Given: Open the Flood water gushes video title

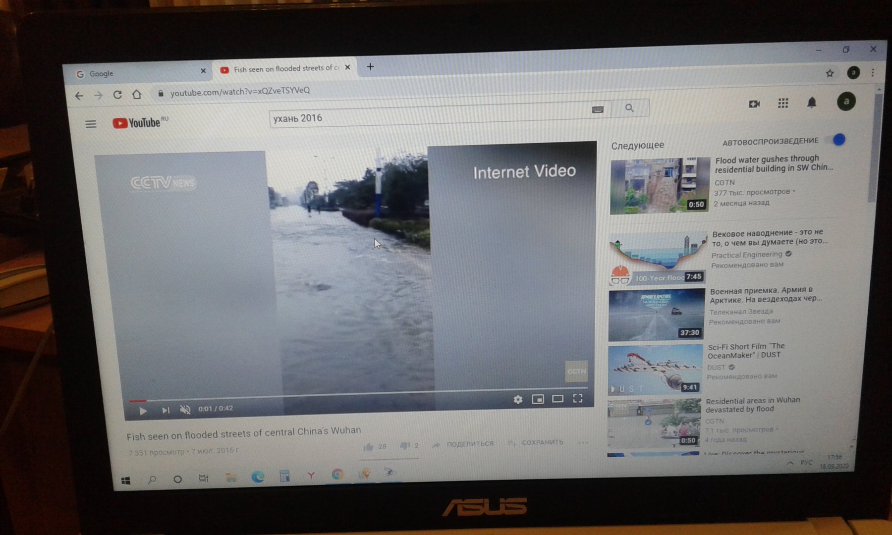Looking at the screenshot, I should point(774,163).
